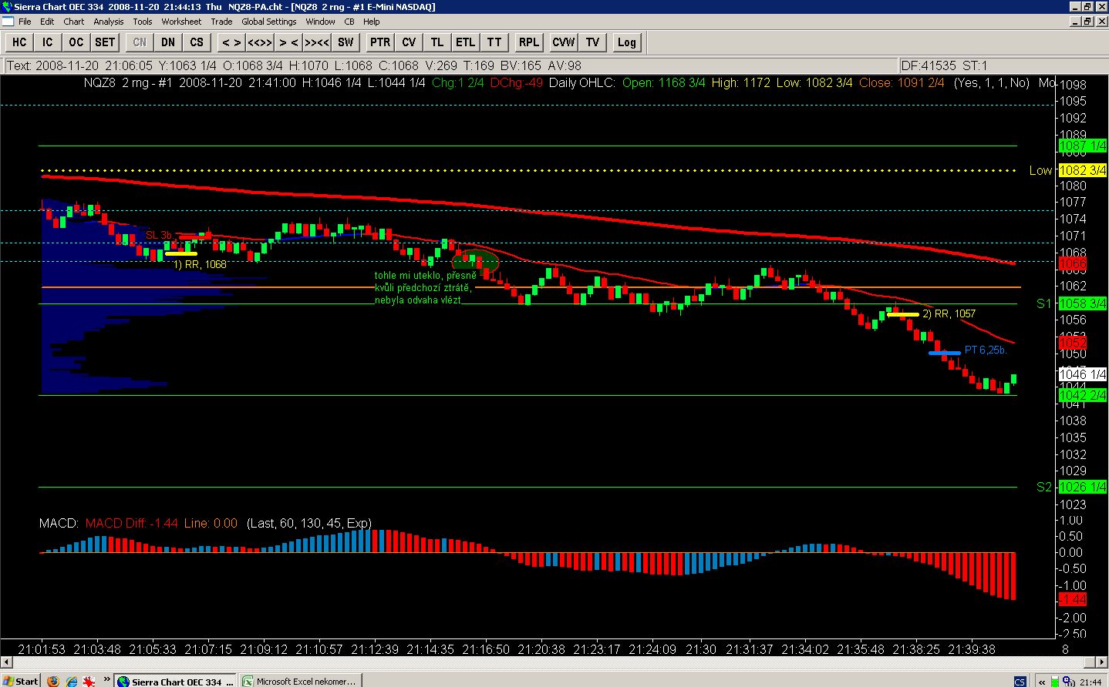Click the double expand bar spacing arrows
The height and width of the screenshot is (687, 1109).
click(x=260, y=42)
